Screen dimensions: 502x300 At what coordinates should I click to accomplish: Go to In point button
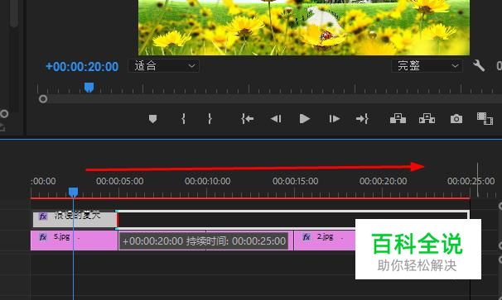click(247, 119)
